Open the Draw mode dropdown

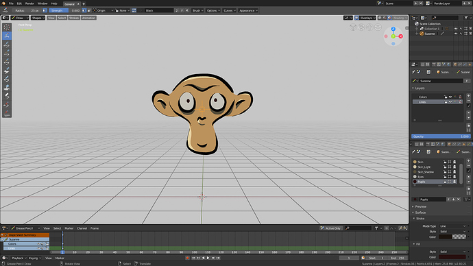pos(20,18)
